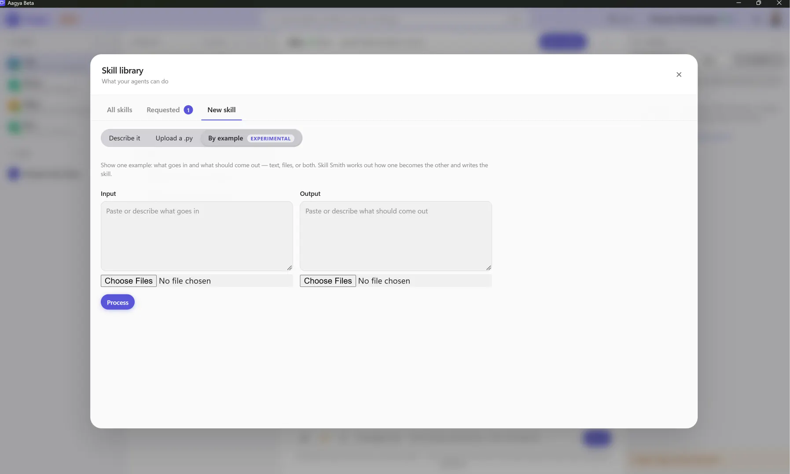This screenshot has height=474, width=790.
Task: Grab the Output textarea resize handle
Action: (489, 268)
